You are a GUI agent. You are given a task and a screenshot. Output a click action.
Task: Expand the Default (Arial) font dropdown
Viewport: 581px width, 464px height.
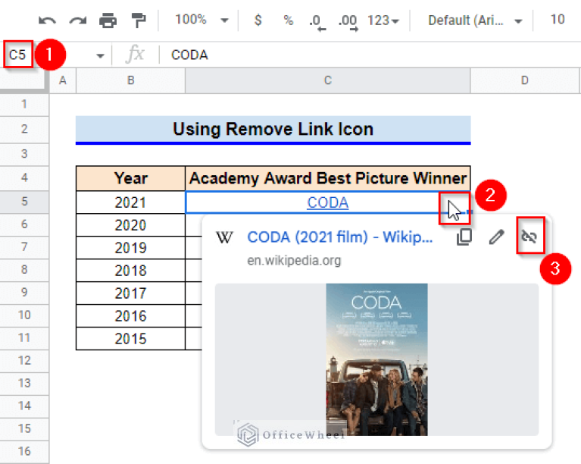[x=475, y=20]
